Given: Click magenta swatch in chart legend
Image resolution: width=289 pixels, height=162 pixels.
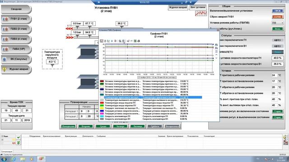Looking at the screenshot, I should tap(102, 114).
